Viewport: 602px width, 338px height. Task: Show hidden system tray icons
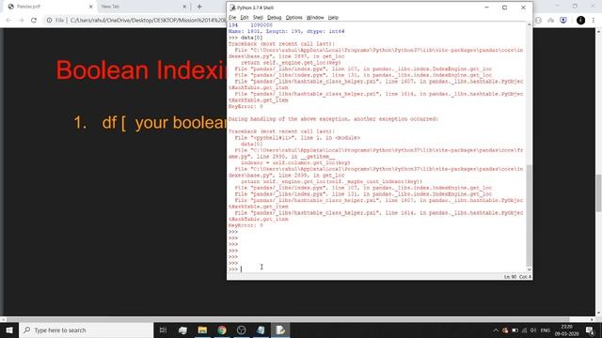click(496, 330)
